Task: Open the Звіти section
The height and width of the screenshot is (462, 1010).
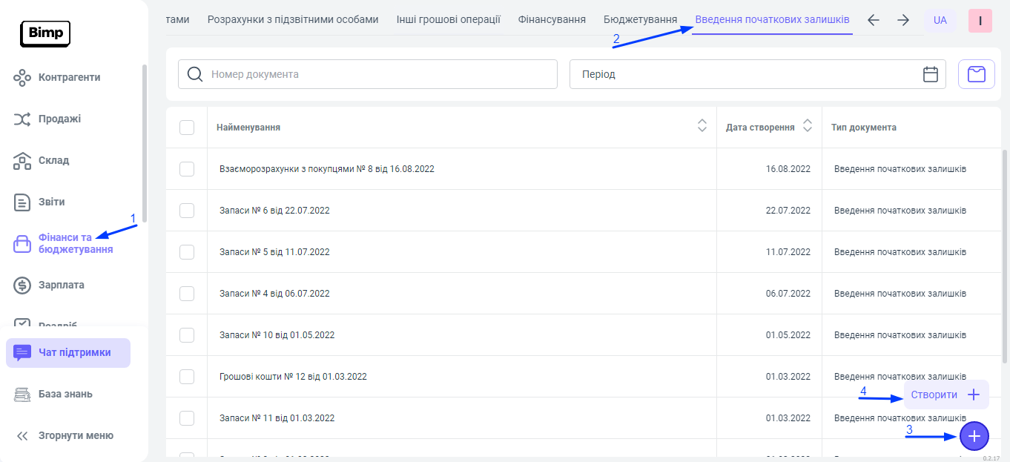Action: point(51,202)
